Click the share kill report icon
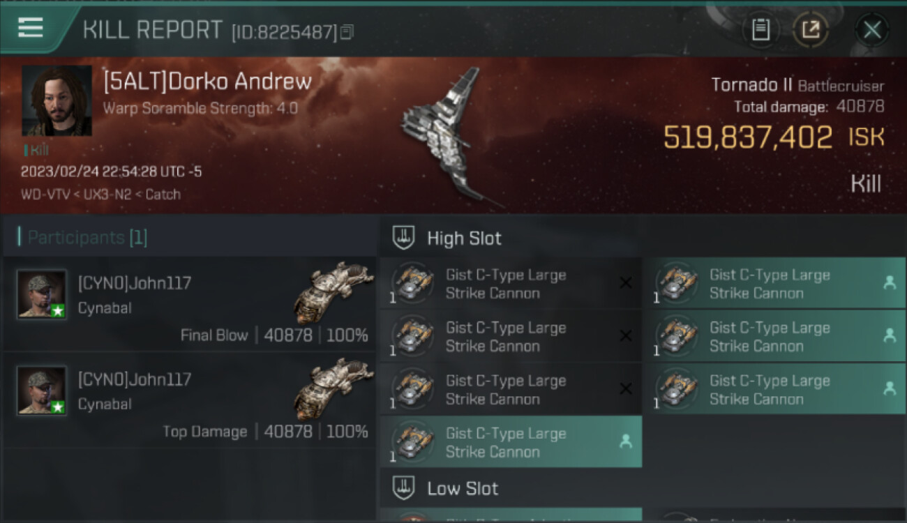 tap(811, 30)
